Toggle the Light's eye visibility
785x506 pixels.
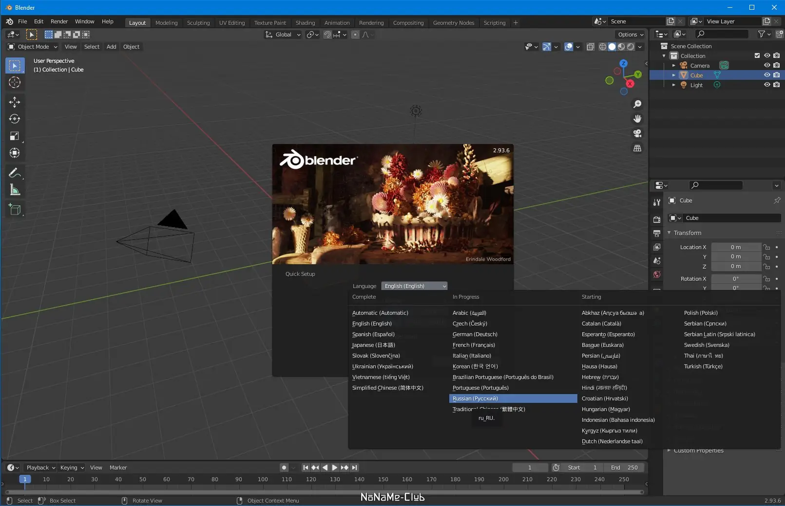pos(766,85)
